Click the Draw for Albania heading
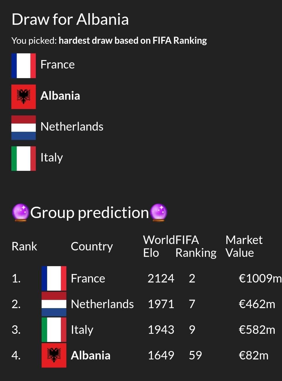282x381 pixels. (x=70, y=20)
